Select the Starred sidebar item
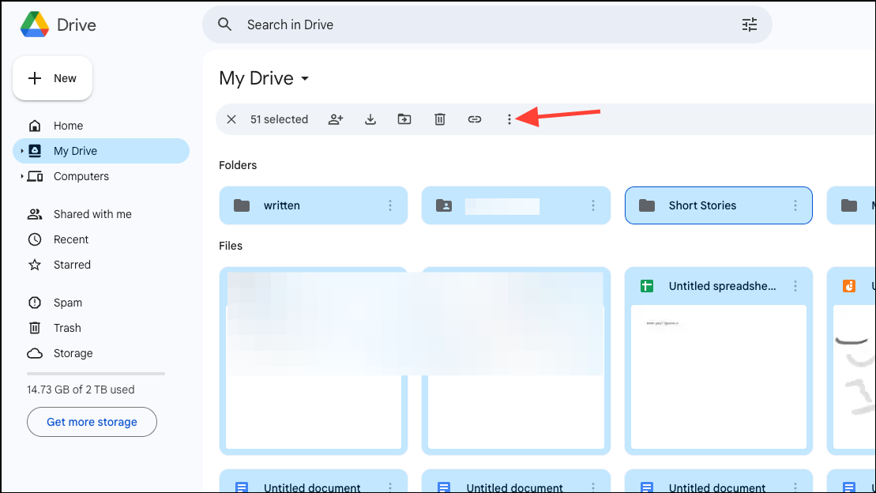Screen dimensions: 876x493 (x=70, y=265)
